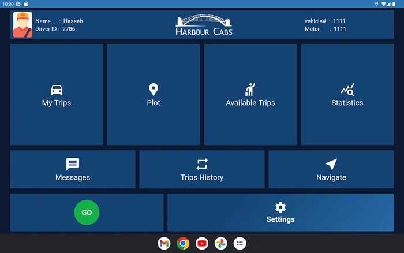Open Available Trips hailing person icon
The width and height of the screenshot is (404, 253).
[250, 90]
